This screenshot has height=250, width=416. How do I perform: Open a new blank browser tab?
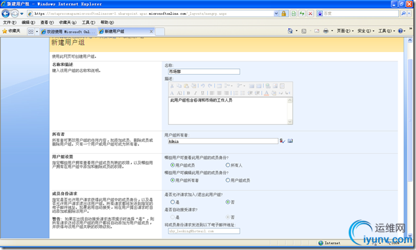160,31
